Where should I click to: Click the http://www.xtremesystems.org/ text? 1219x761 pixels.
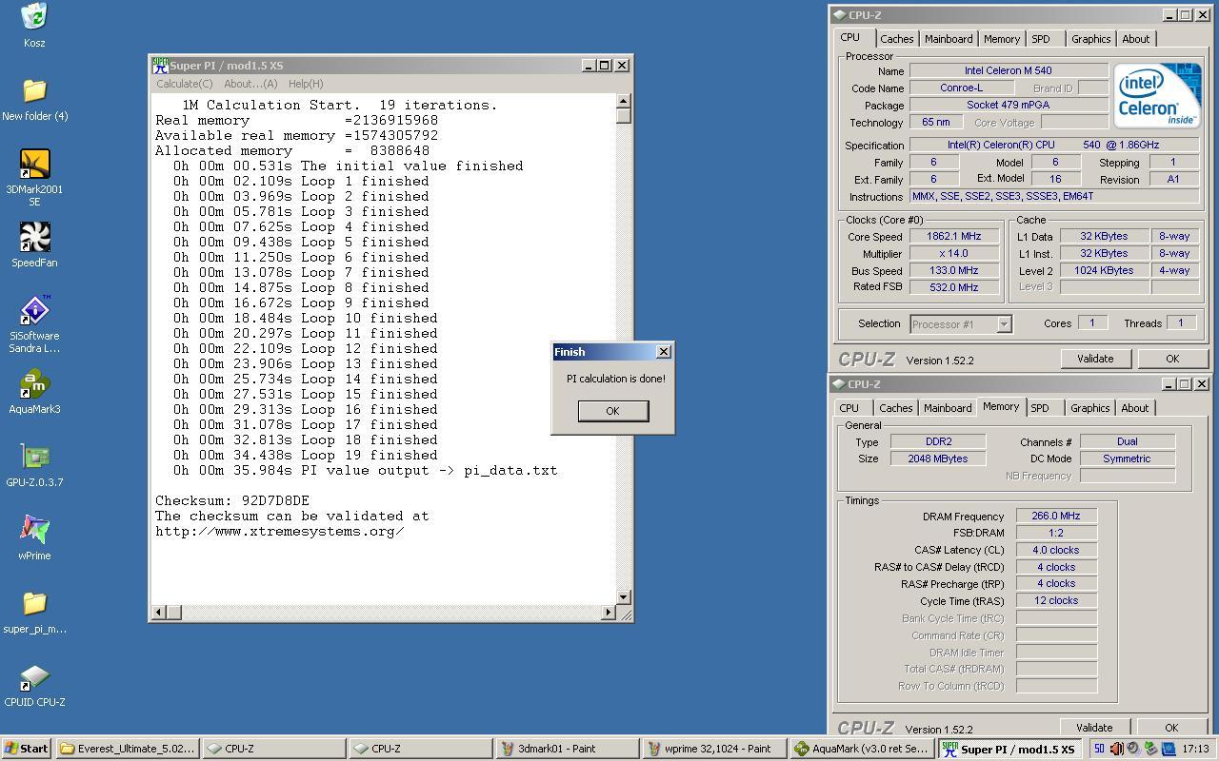click(x=280, y=531)
